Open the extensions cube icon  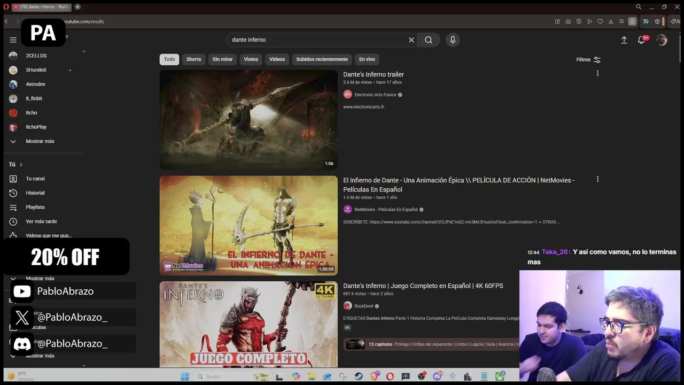point(657,21)
